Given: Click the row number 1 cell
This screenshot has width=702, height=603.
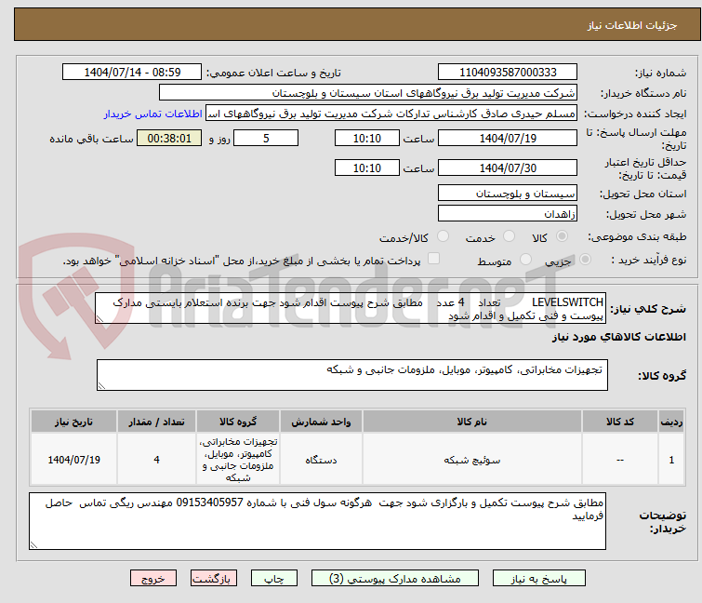Looking at the screenshot, I should point(671,460).
